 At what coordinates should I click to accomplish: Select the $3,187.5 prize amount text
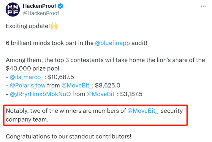point(131,94)
